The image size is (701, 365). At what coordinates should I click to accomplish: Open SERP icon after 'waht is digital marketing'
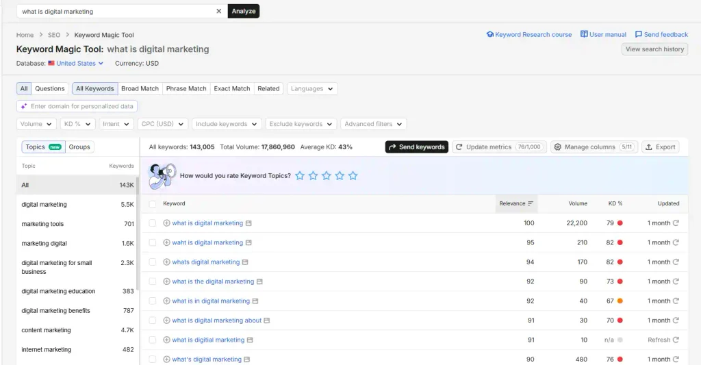point(248,242)
